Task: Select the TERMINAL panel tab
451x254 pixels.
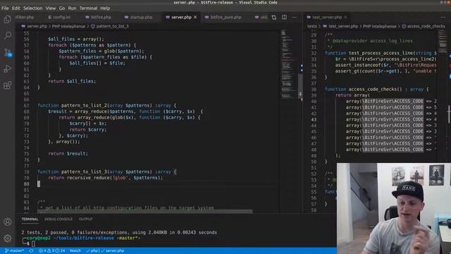Action: click(30, 219)
